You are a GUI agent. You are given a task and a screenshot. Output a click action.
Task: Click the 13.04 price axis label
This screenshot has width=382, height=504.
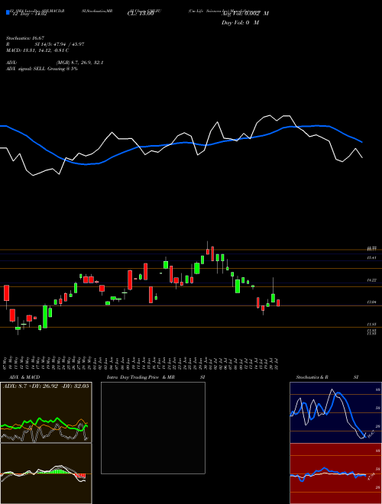coord(371,302)
